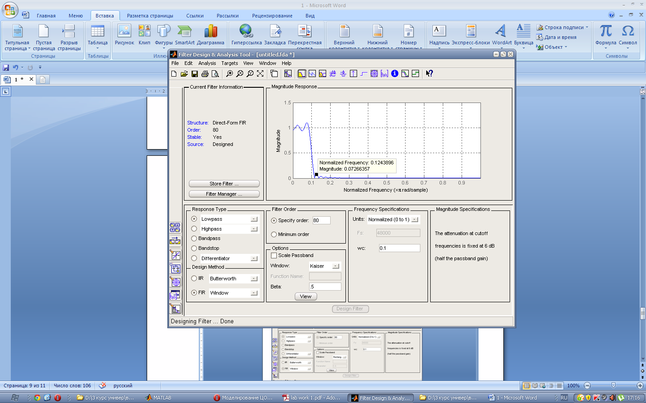Open Kaiser window type dropdown

pos(336,266)
